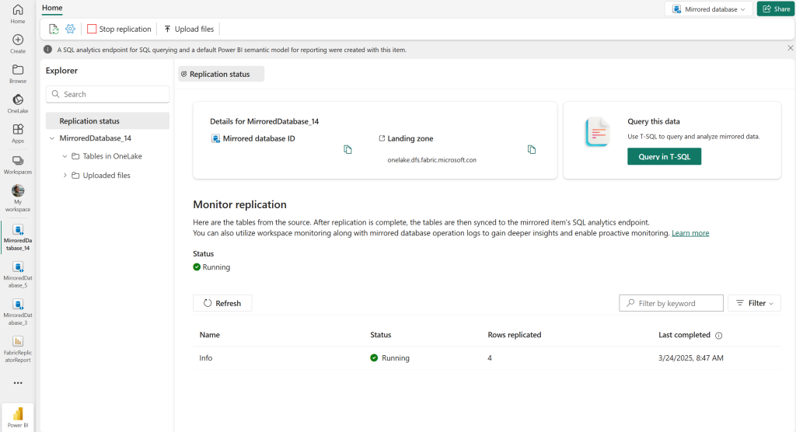This screenshot has height=432, width=796.
Task: Open OneLake from the sidebar
Action: pos(18,103)
